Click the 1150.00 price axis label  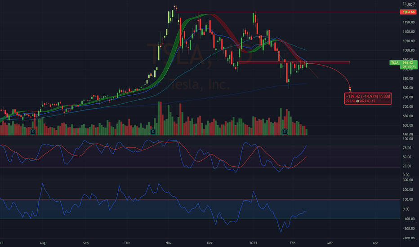(x=409, y=22)
